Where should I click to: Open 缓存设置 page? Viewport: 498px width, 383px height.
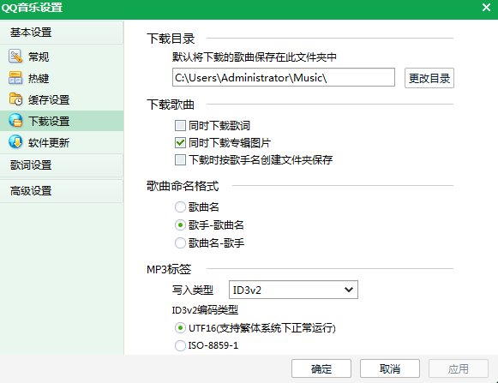pyautogui.click(x=62, y=99)
